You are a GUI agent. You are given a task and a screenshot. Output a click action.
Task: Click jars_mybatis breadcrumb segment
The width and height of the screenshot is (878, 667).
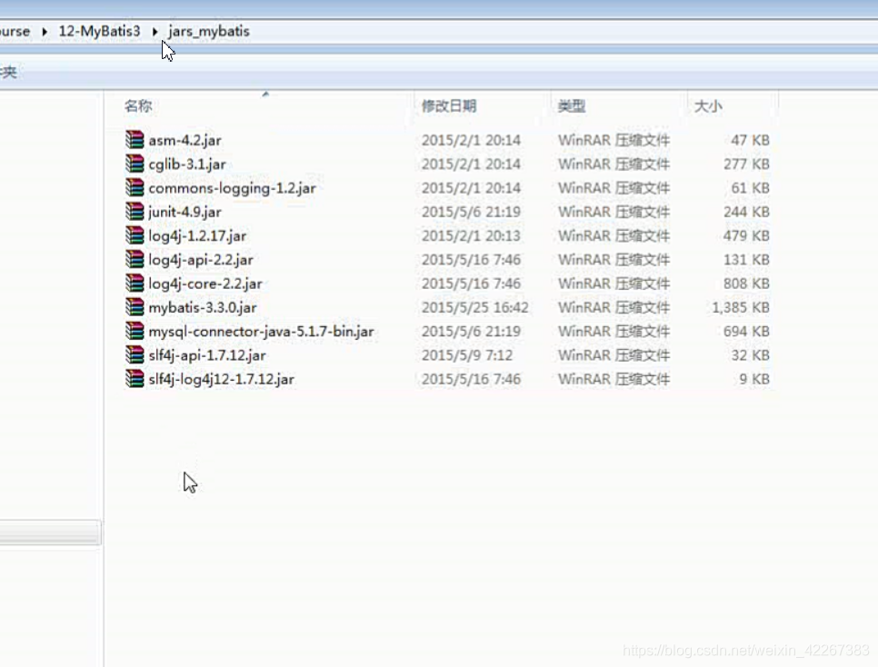(209, 32)
